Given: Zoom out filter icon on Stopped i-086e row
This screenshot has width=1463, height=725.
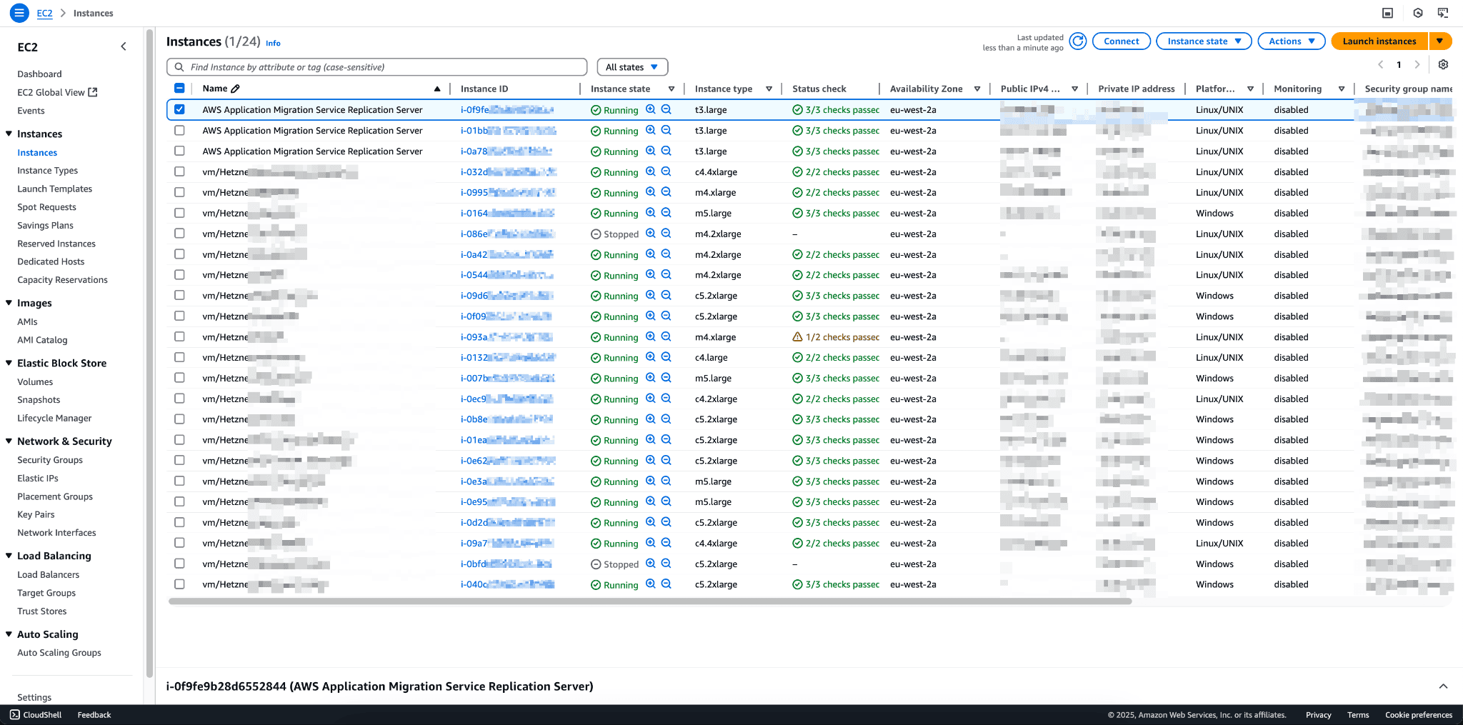Looking at the screenshot, I should pos(666,234).
